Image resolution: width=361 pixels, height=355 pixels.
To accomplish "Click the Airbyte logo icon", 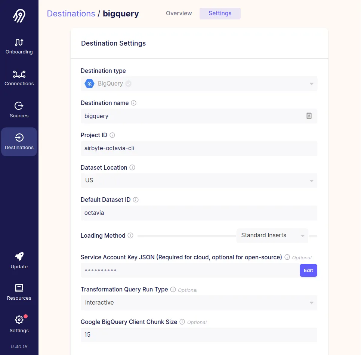I will [x=19, y=16].
